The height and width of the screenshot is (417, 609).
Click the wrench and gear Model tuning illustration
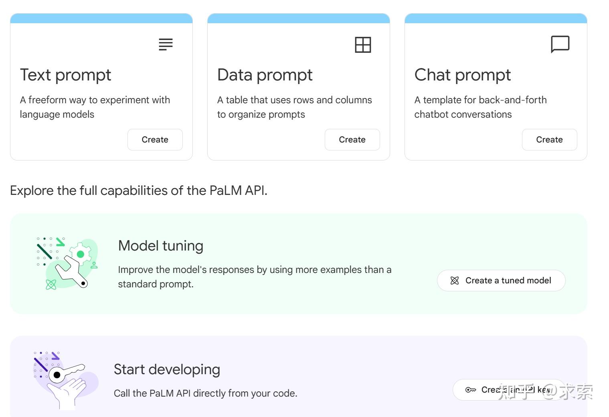(x=67, y=263)
